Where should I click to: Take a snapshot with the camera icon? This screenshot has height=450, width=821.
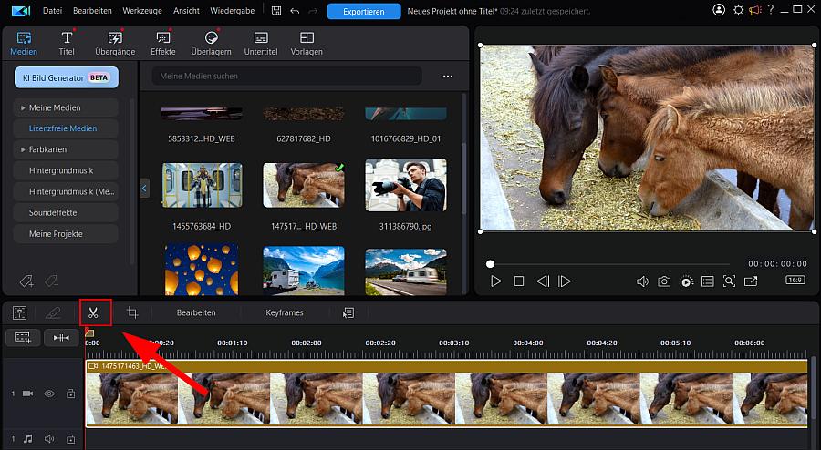664,281
